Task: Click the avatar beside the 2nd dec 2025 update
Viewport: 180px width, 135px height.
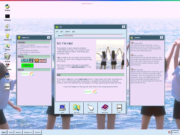Action: coord(132,43)
